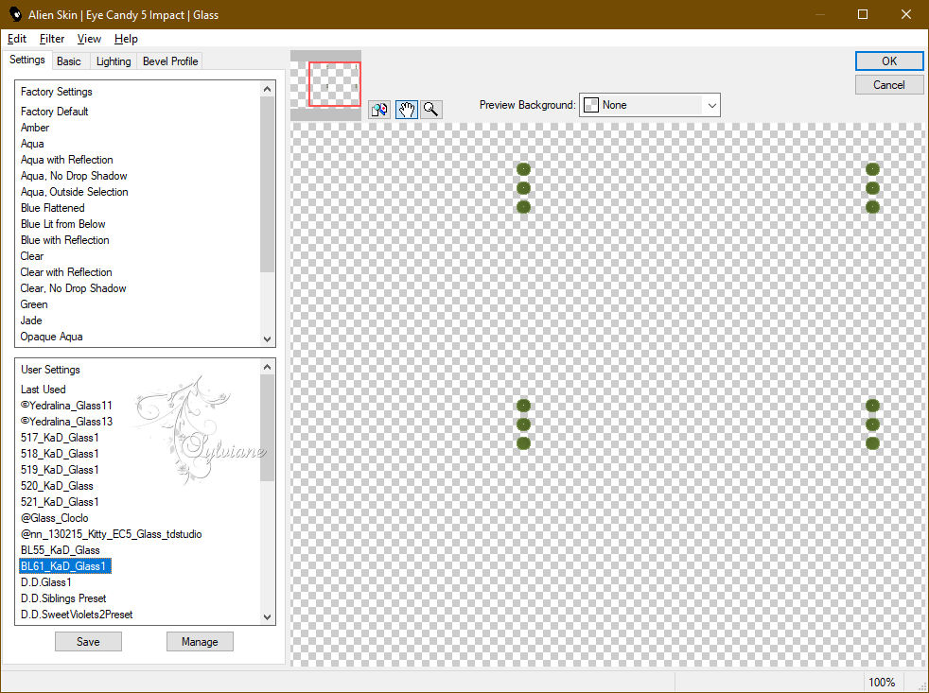Select Factory Default preset
The image size is (929, 693).
[x=55, y=112]
